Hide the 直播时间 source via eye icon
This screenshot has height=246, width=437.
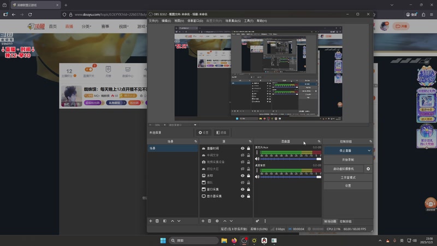243,149
